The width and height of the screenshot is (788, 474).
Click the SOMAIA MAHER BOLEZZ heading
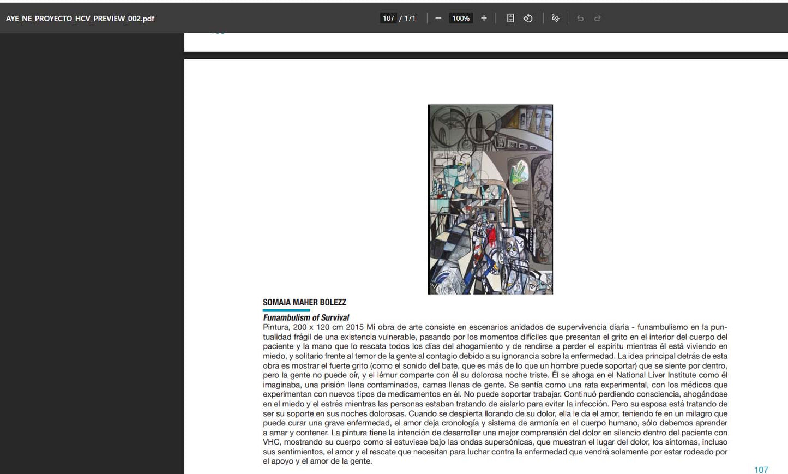click(304, 302)
